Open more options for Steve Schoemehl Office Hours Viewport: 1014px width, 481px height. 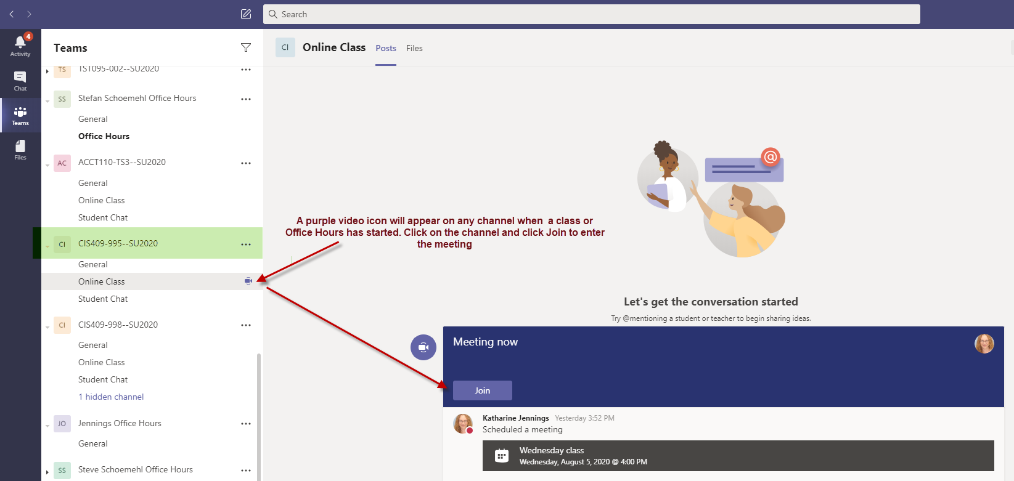coord(246,470)
